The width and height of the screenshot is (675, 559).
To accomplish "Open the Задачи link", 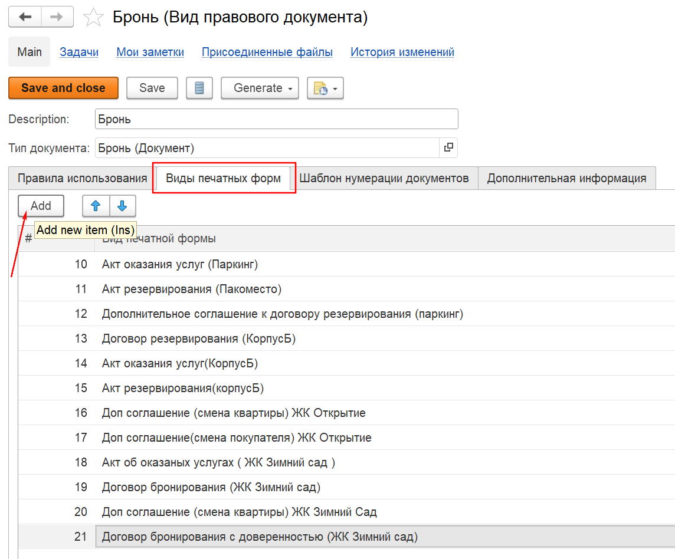I will [x=79, y=52].
